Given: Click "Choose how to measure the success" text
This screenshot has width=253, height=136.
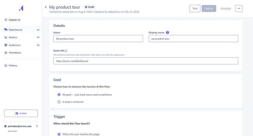Looking at the screenshot, I should tap(82, 87).
